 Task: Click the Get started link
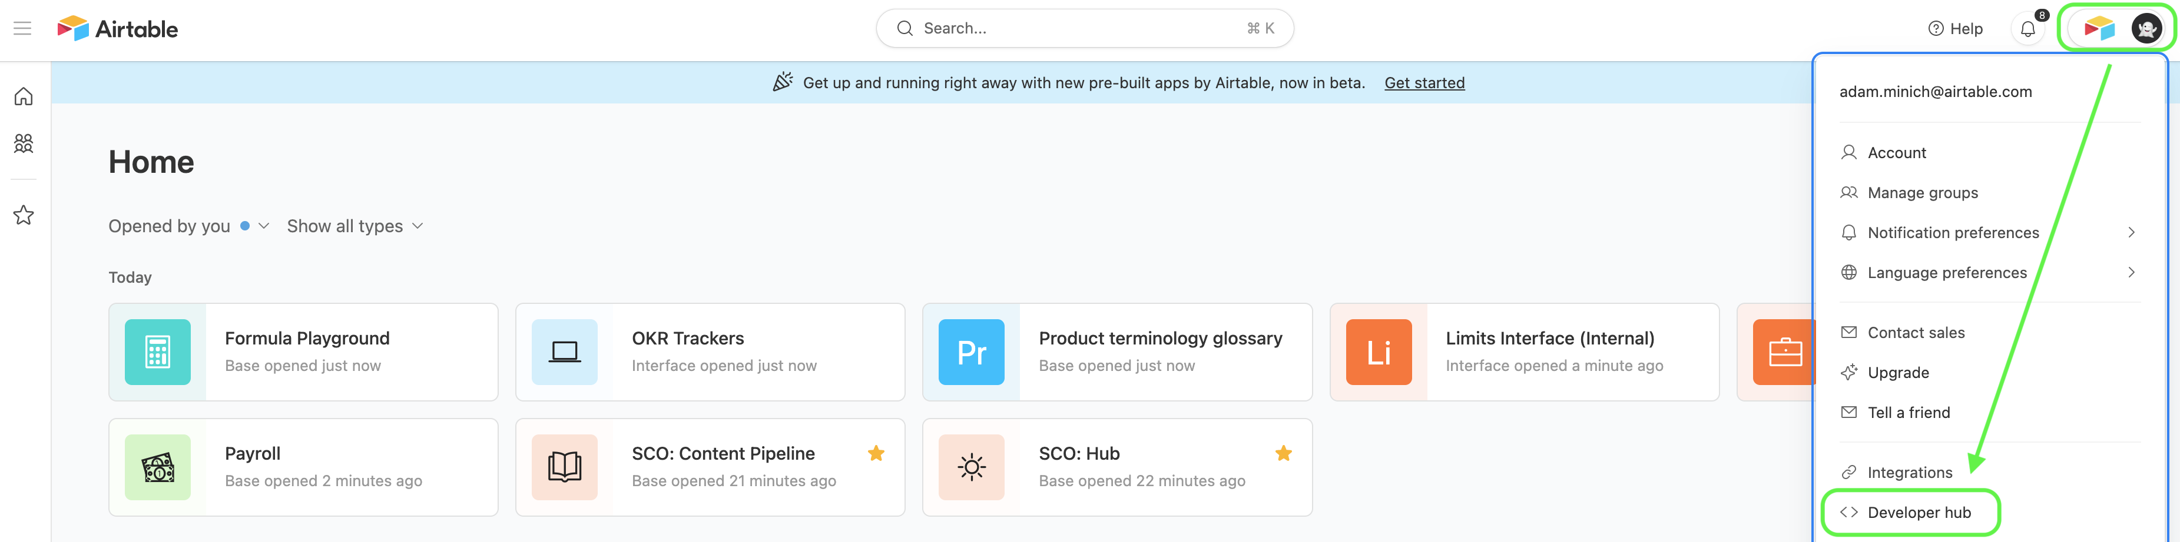pyautogui.click(x=1425, y=83)
